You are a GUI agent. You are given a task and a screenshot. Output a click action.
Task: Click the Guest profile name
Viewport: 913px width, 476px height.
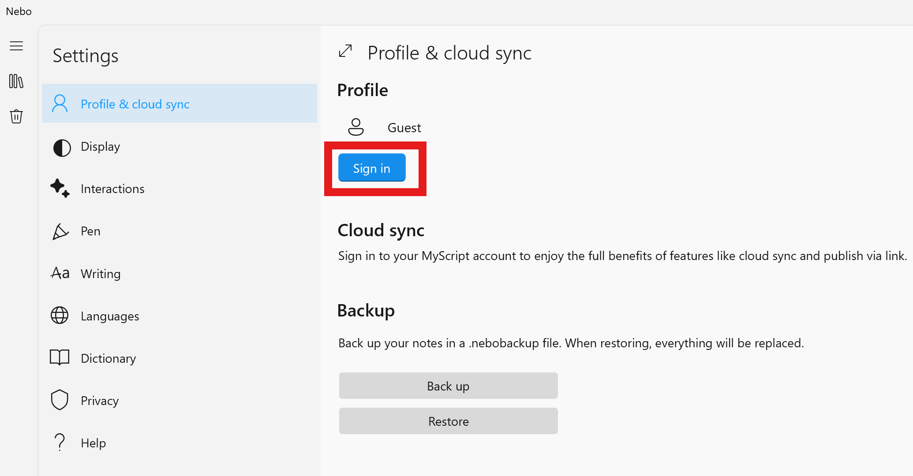click(404, 128)
